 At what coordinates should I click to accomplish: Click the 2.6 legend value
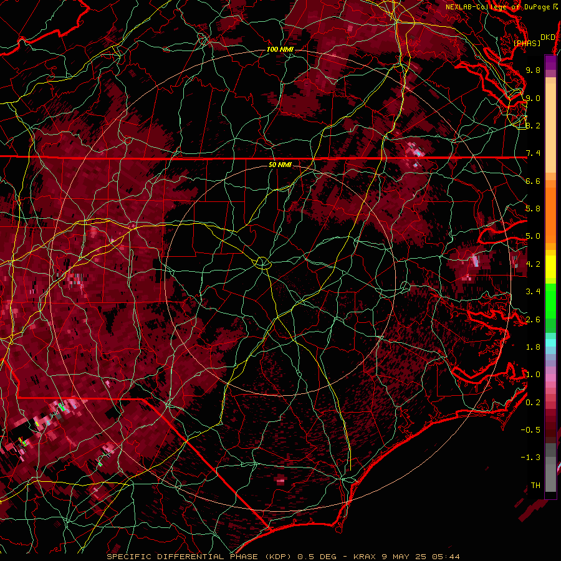[x=533, y=320]
